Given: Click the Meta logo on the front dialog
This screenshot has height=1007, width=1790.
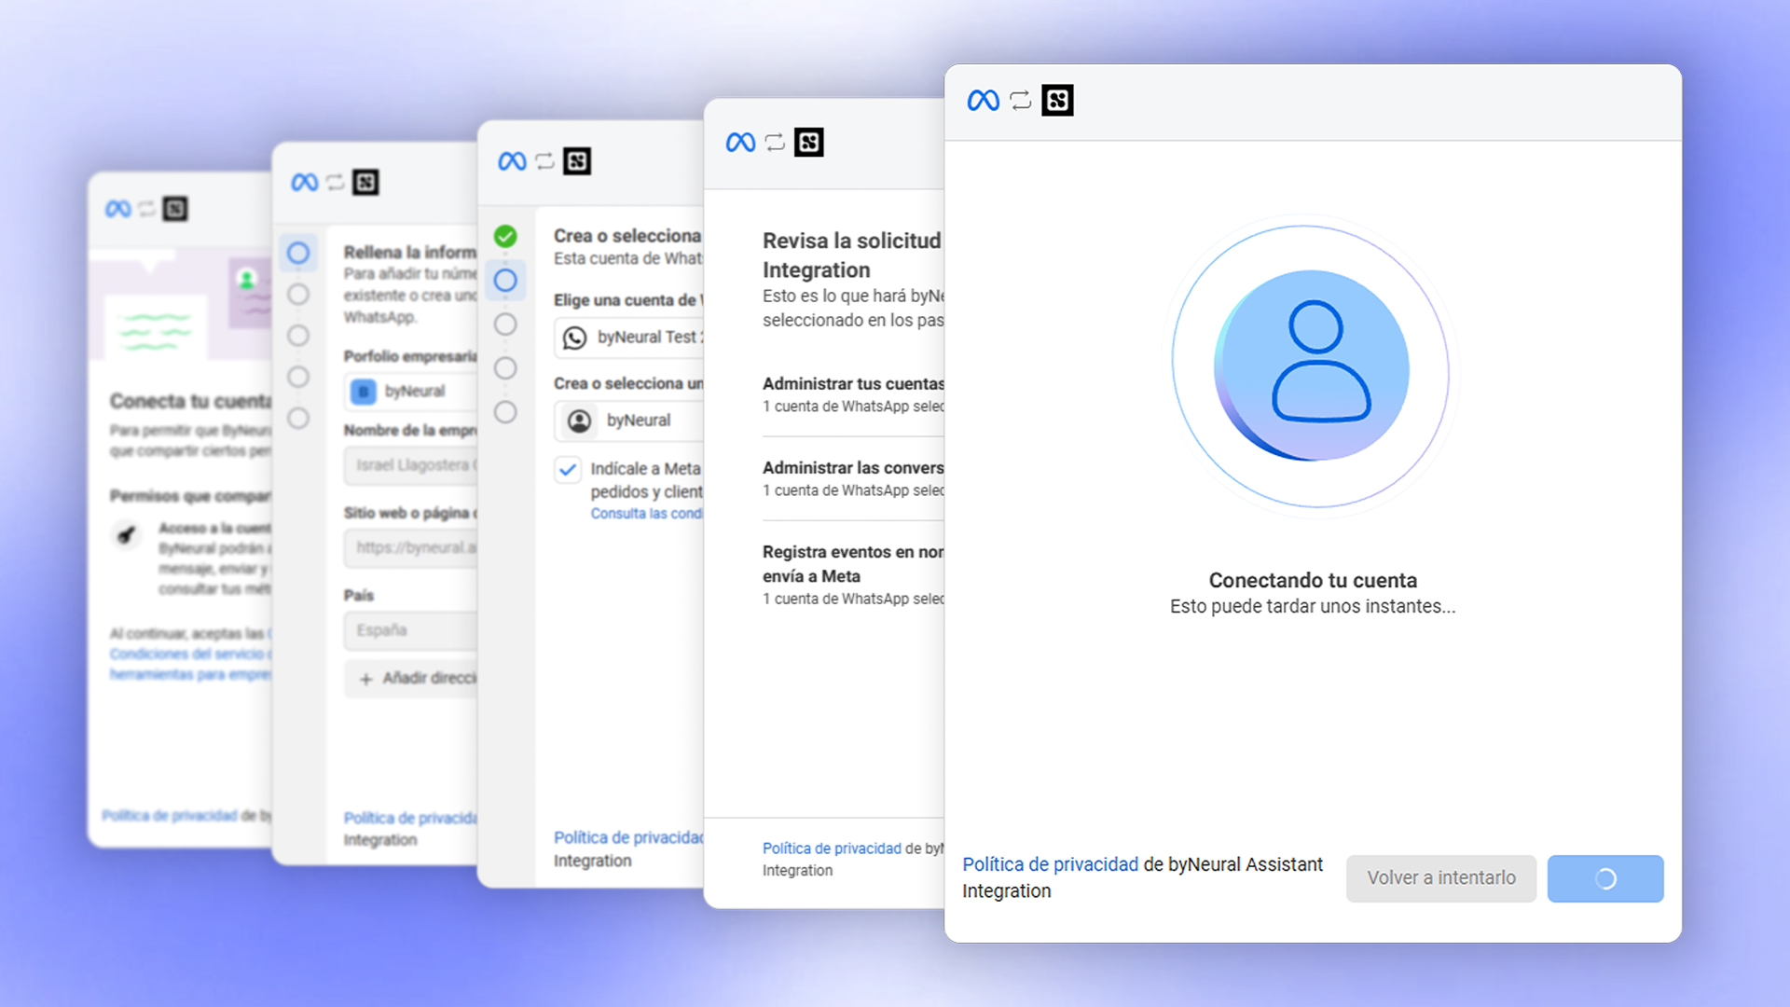Looking at the screenshot, I should click(982, 100).
